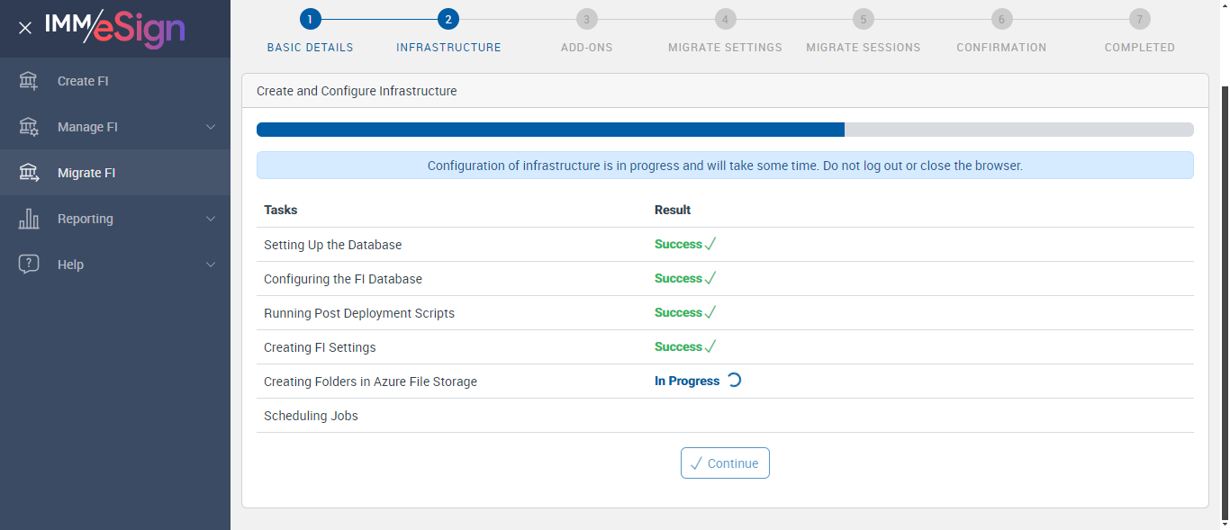Screen dimensions: 1230x530
Task: Click the In Progress spinner icon
Action: click(734, 381)
